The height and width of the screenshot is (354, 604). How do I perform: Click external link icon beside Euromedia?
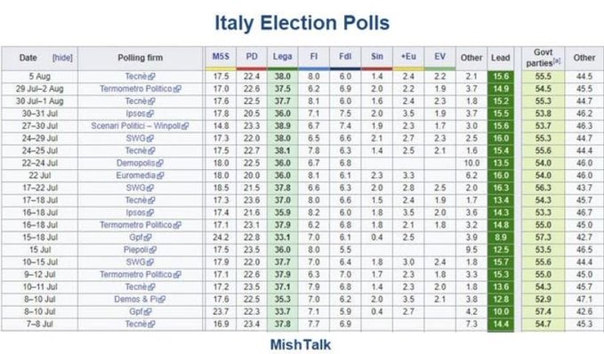click(160, 175)
